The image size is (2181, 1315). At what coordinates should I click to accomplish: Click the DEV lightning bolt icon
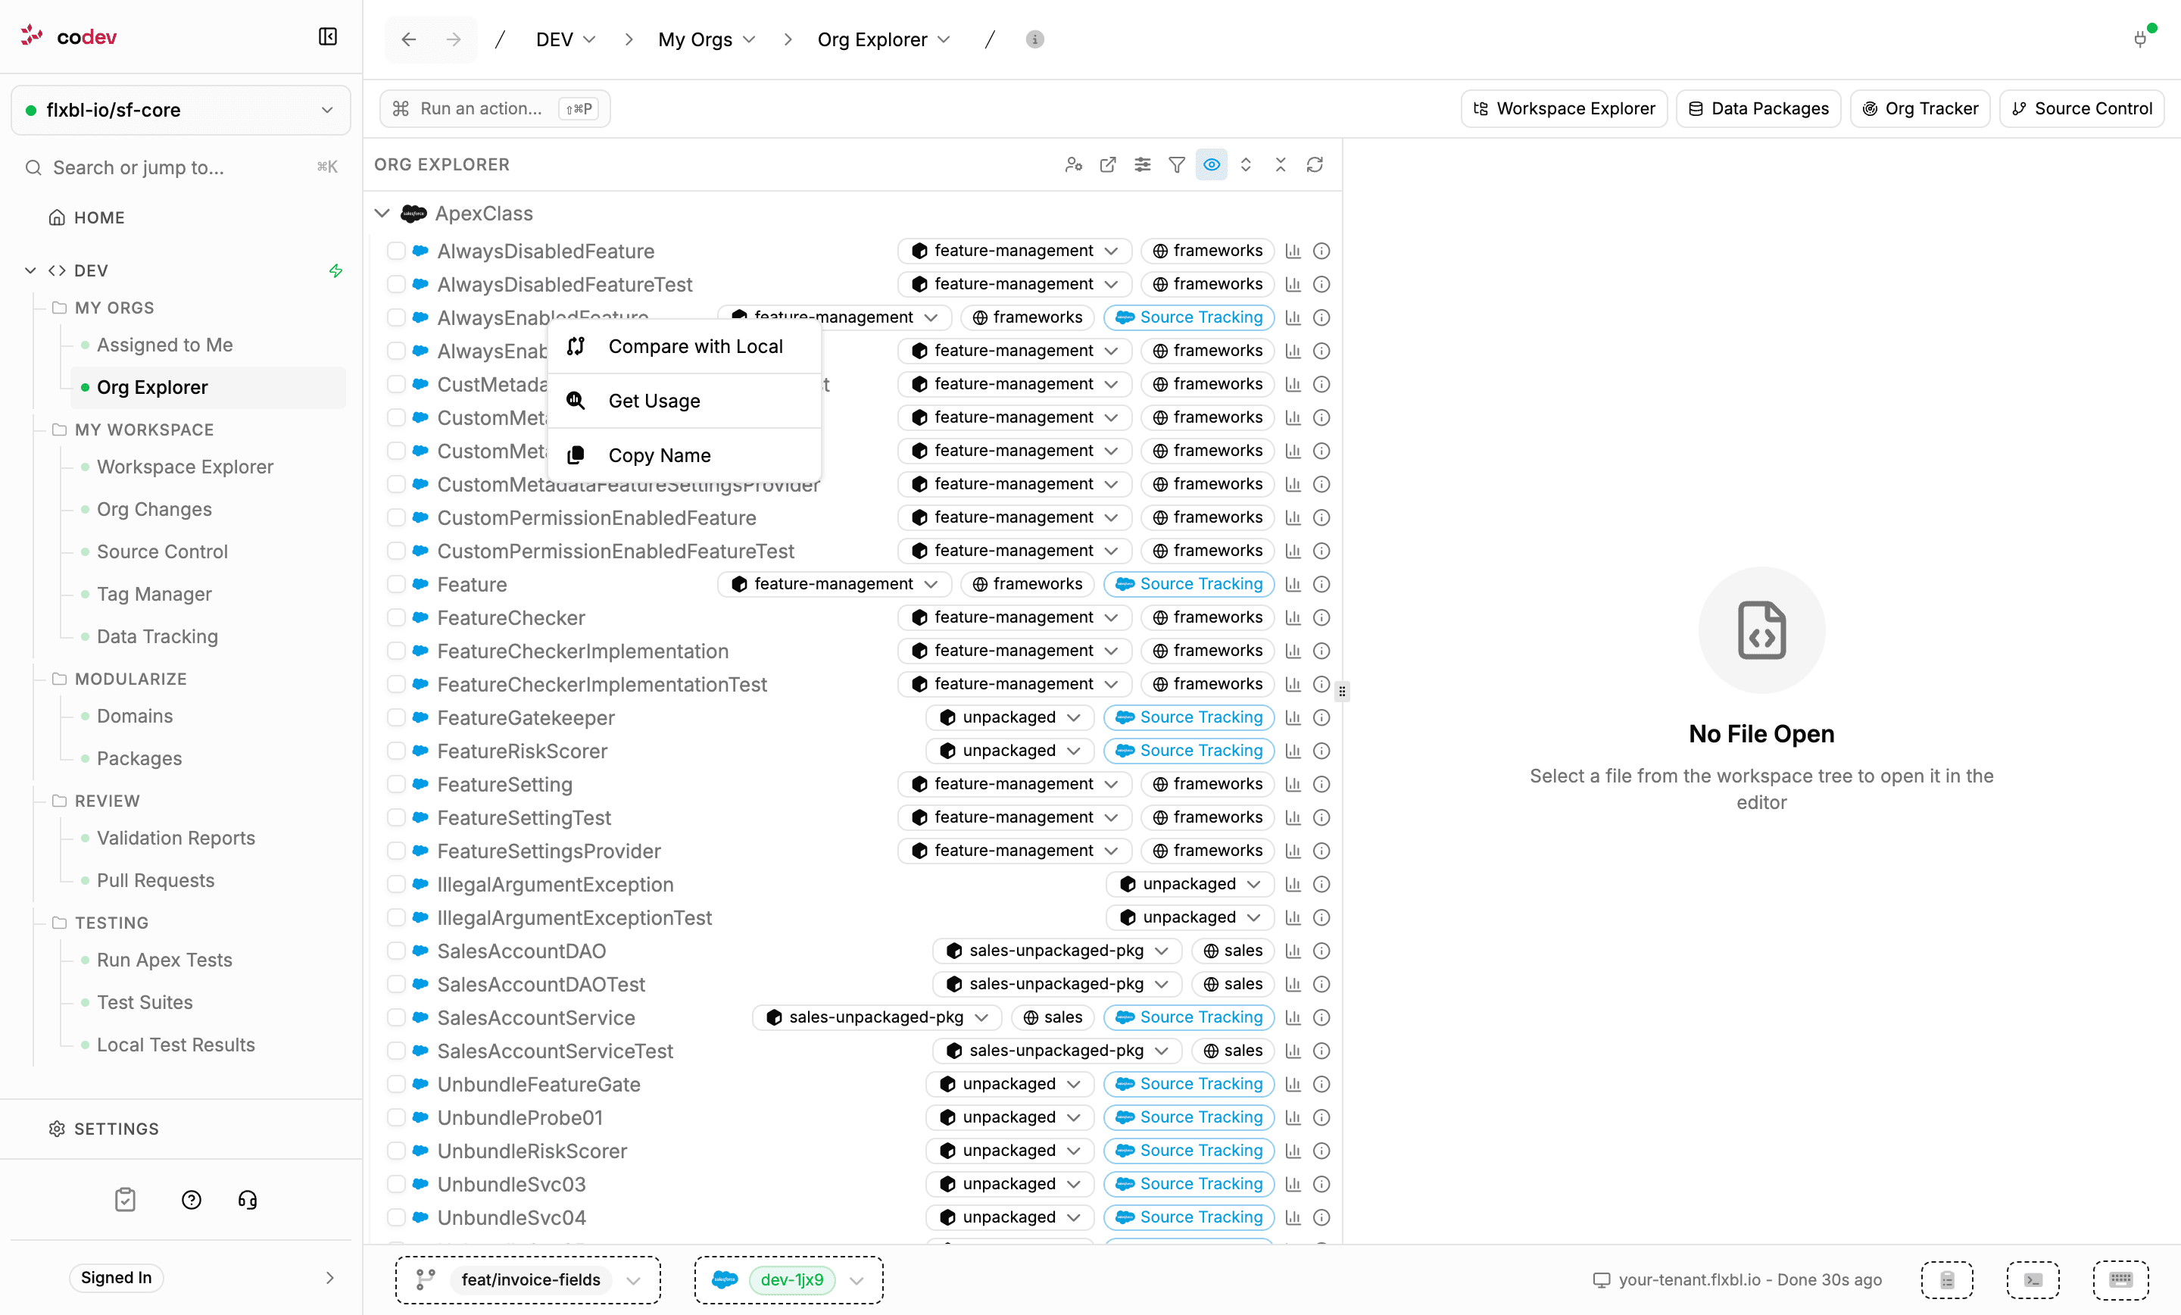point(335,270)
